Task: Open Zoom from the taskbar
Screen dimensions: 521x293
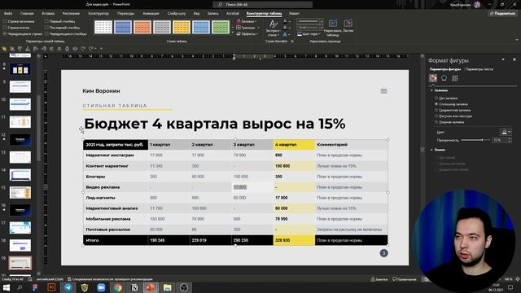Action: click(x=101, y=287)
